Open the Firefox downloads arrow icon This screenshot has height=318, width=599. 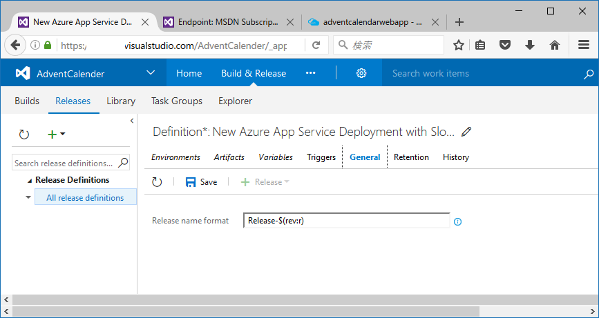[530, 45]
